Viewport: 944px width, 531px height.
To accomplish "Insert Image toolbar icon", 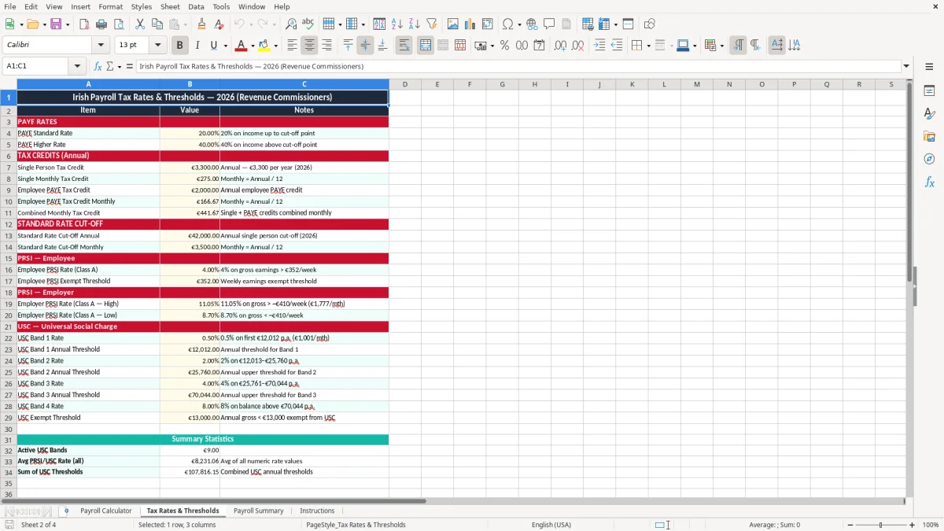I will click(453, 24).
